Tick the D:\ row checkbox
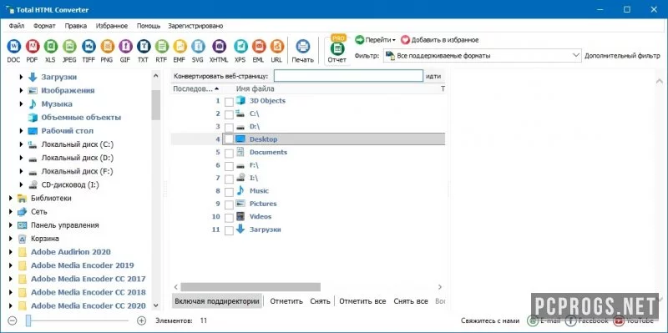The image size is (668, 333). [x=229, y=127]
